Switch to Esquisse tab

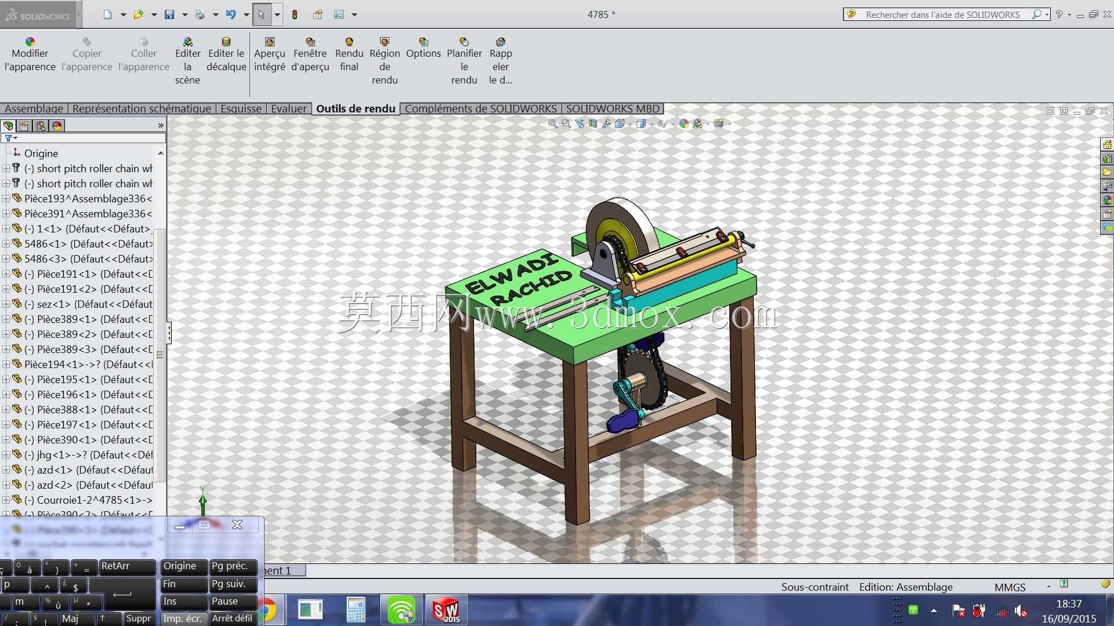(241, 109)
